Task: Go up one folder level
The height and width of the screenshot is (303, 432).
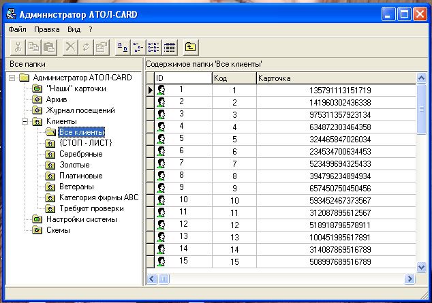Action: (190, 47)
